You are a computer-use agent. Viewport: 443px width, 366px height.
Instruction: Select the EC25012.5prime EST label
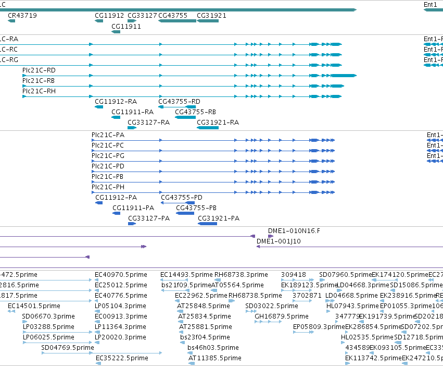tap(121, 285)
